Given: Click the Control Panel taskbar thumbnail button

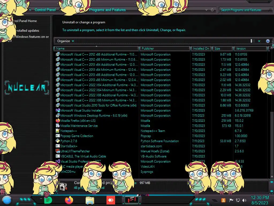Looking at the screenshot, I should [x=132, y=200].
